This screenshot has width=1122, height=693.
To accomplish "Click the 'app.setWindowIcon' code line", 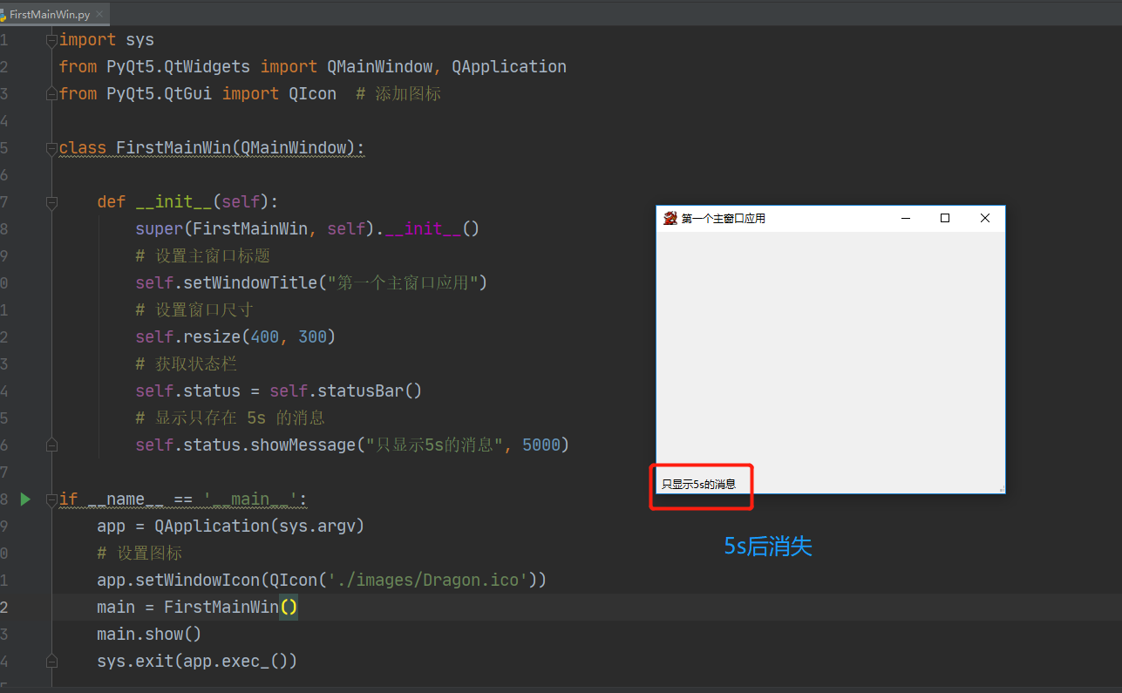I will click(x=322, y=581).
